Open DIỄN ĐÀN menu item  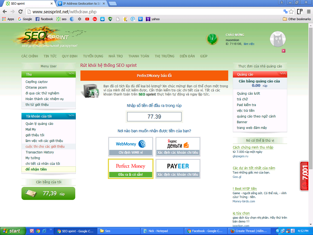click(187, 56)
